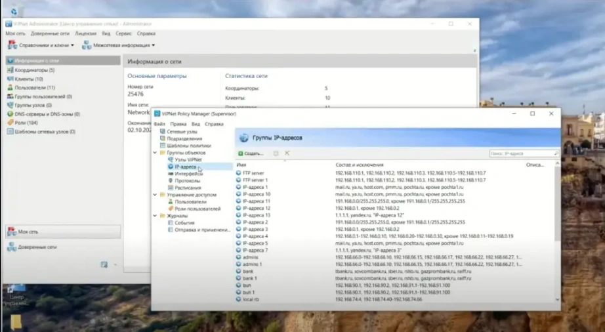
Task: Select Информация о сети in Administrator sidebar
Action: coord(63,60)
